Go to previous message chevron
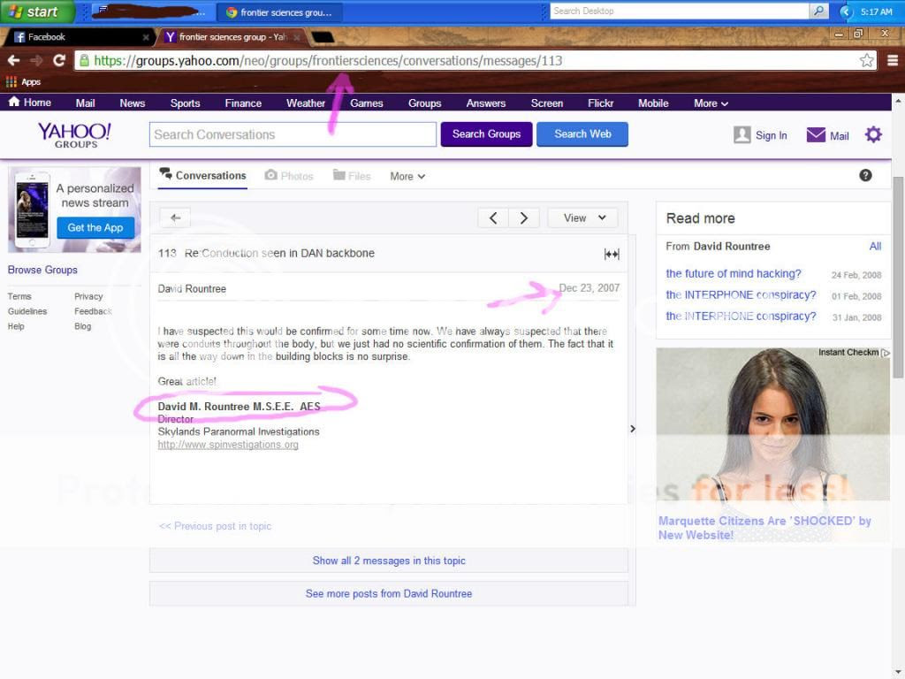The width and height of the screenshot is (905, 679). tap(493, 217)
